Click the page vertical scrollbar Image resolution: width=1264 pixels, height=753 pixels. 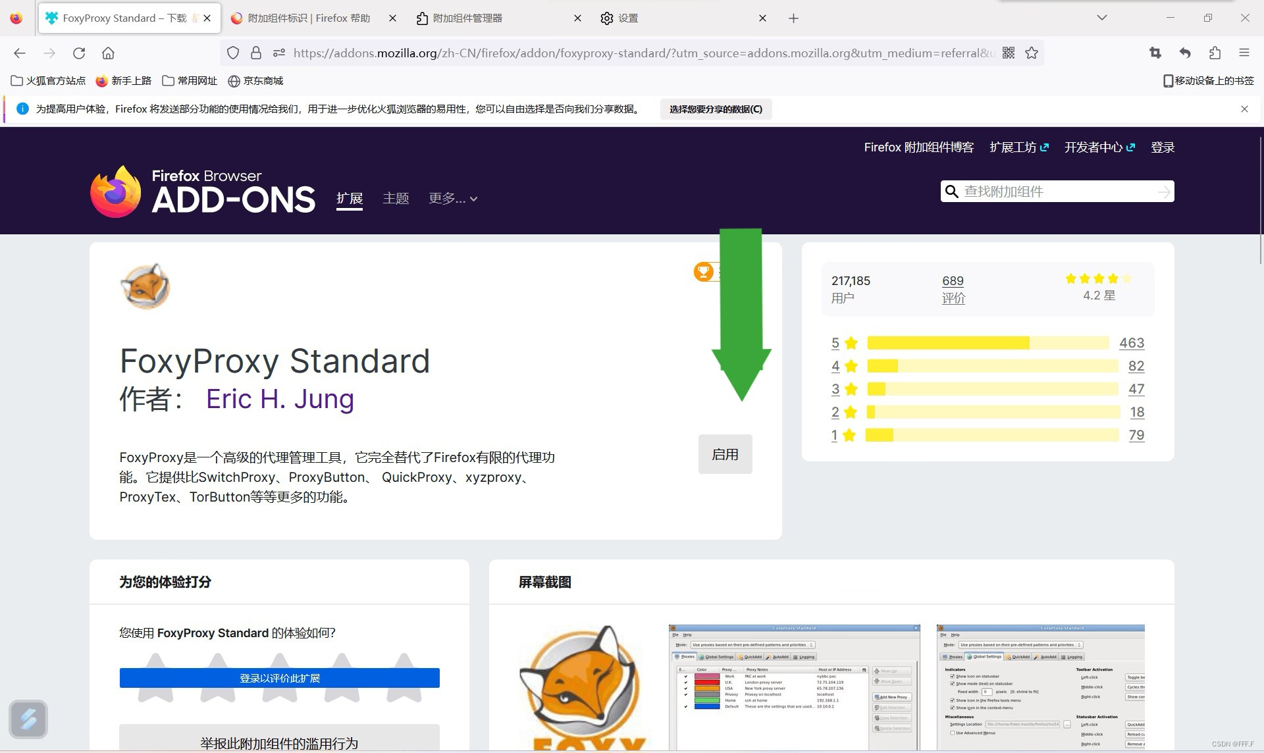click(x=1260, y=199)
